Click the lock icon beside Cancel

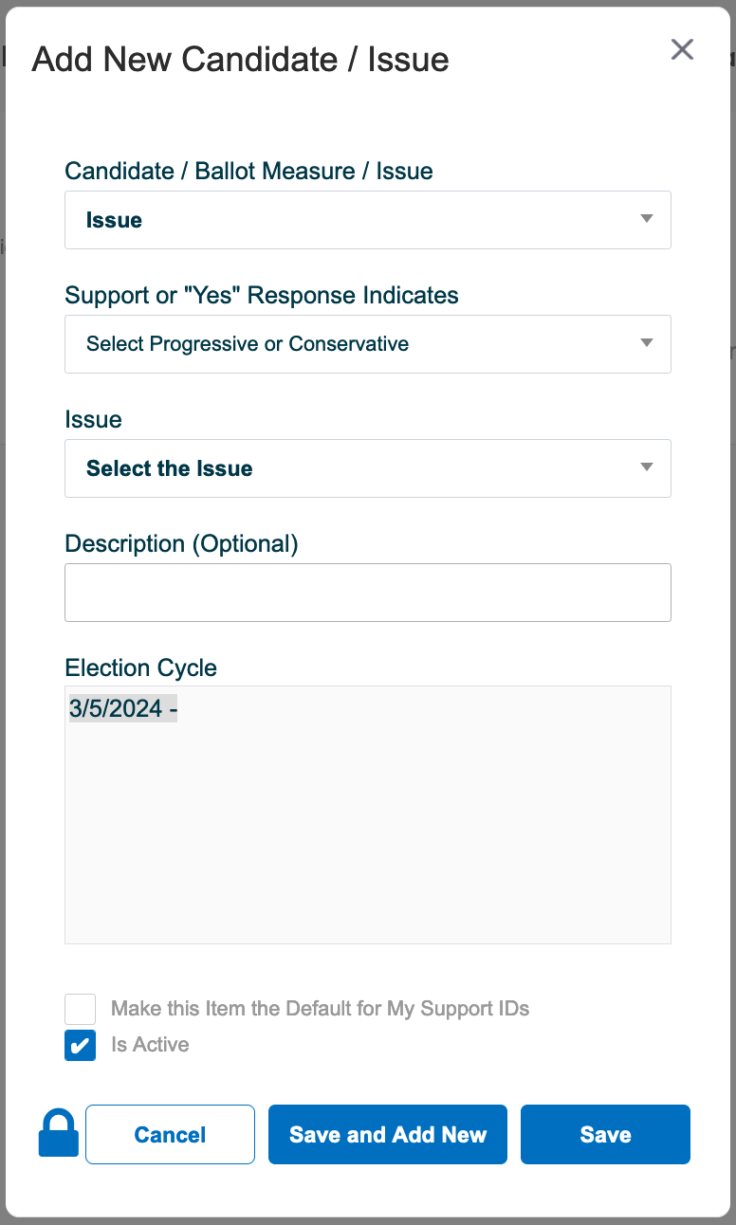point(58,1134)
